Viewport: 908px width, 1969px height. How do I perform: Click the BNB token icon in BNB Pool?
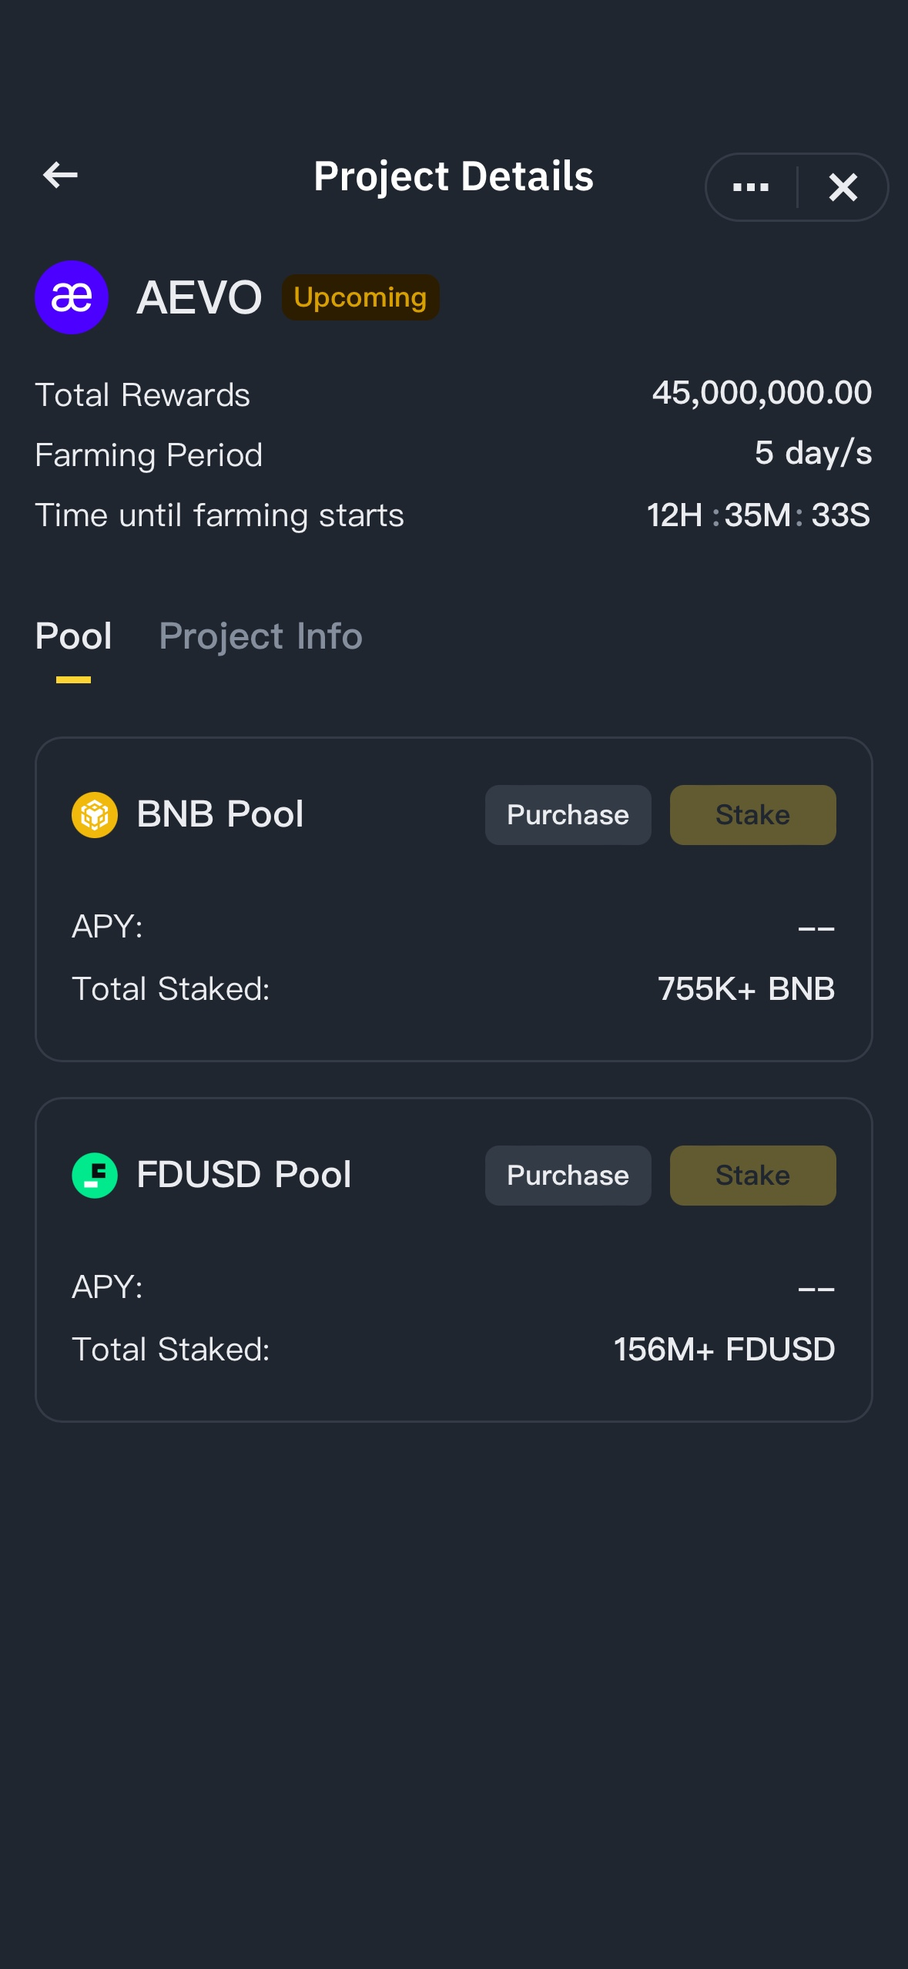pyautogui.click(x=95, y=814)
